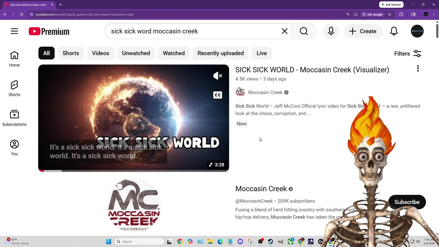
Task: Open the SICK SICK WORLD video title
Action: tap(312, 70)
